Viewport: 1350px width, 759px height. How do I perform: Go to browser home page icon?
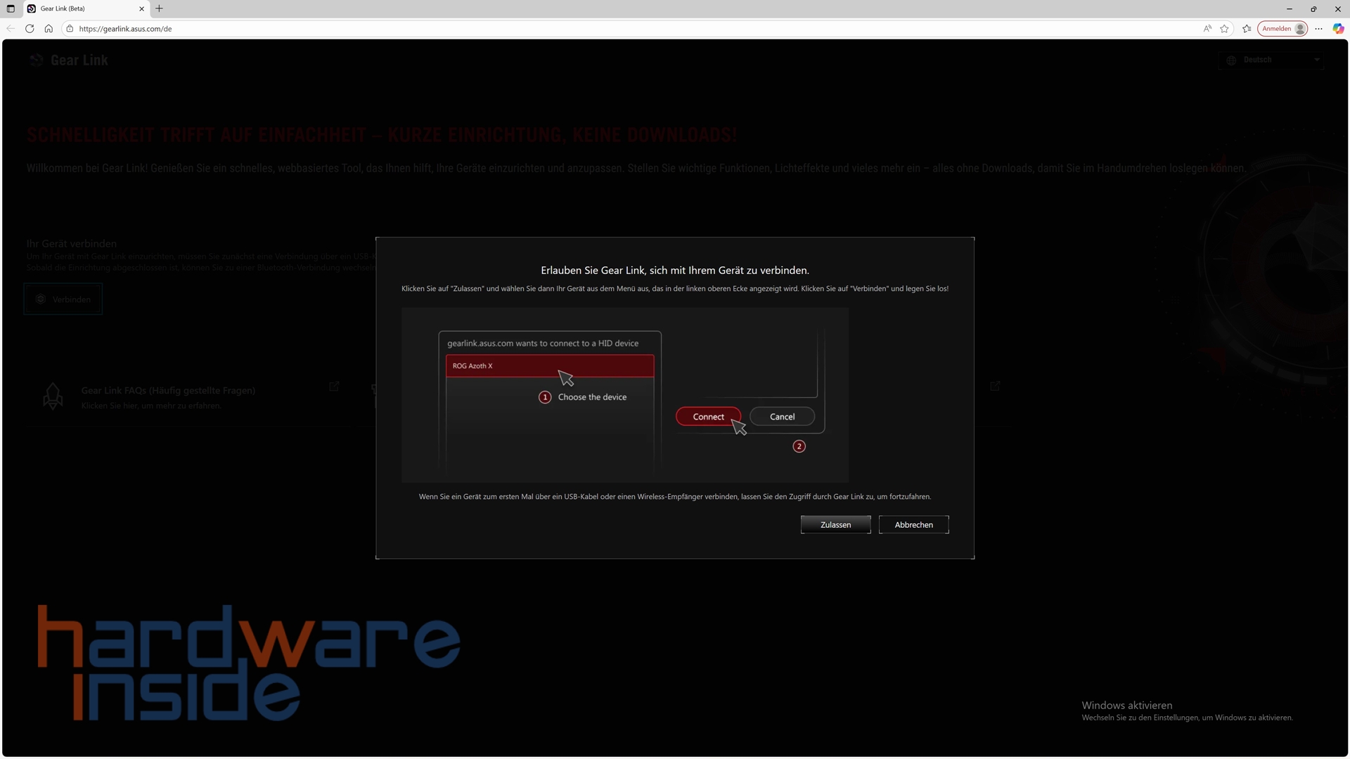pos(49,29)
